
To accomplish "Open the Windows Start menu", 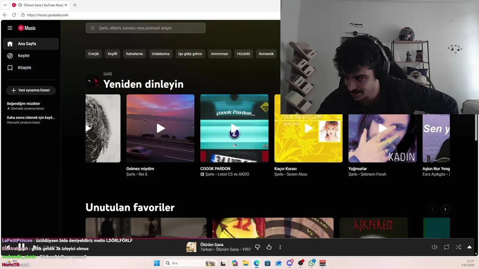I will [157, 263].
